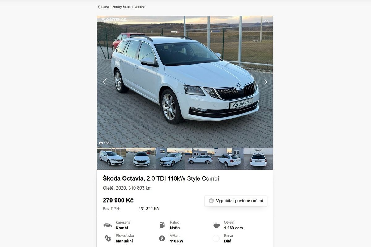This screenshot has width=371, height=247.
Task: Open Vypočítat povinné ručení calculator
Action: 236,201
